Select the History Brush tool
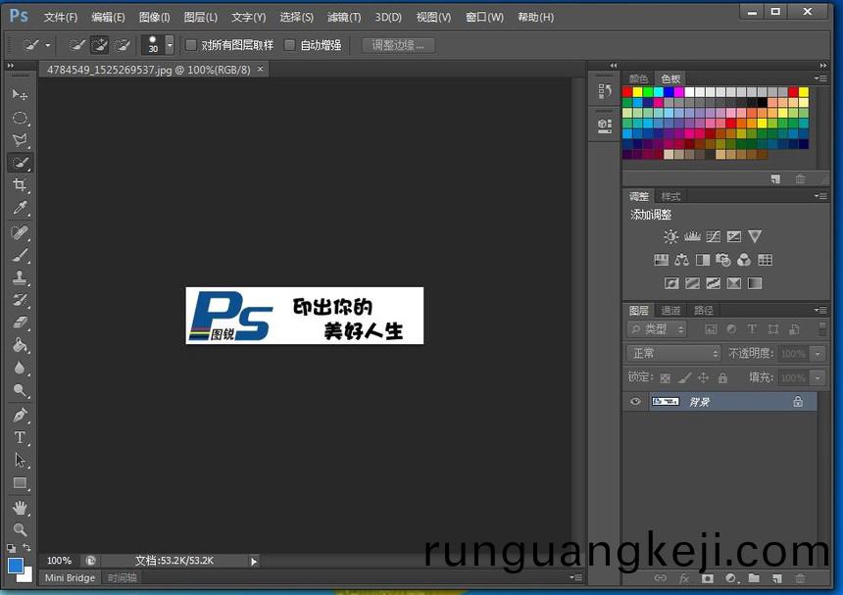Image resolution: width=843 pixels, height=595 pixels. (x=20, y=300)
